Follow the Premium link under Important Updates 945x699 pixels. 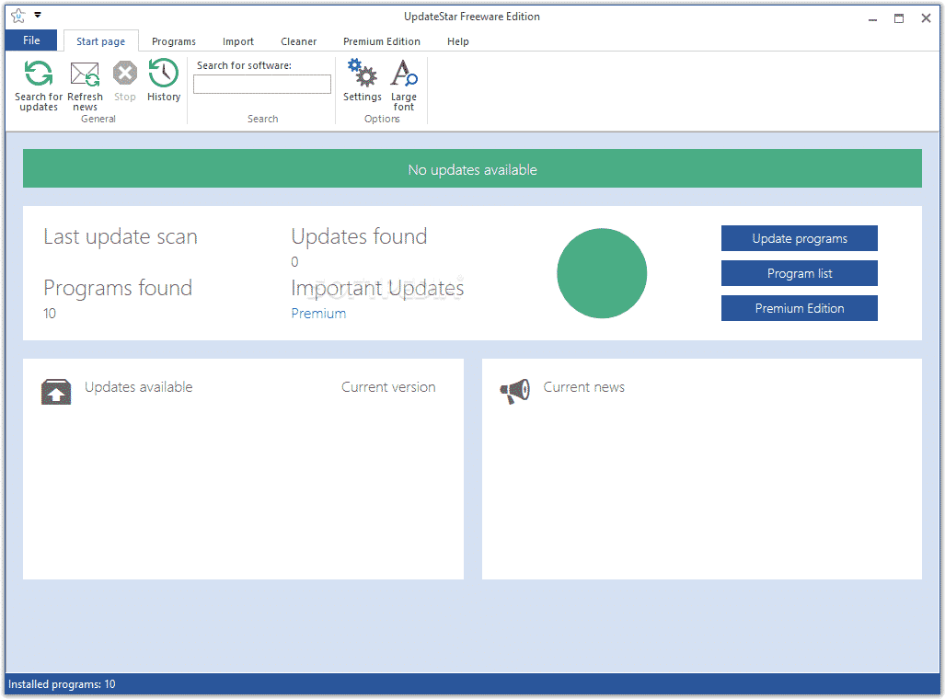318,314
